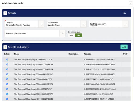Open the Further category dropdown arrow
The image size is (134, 101).
coord(126,24)
